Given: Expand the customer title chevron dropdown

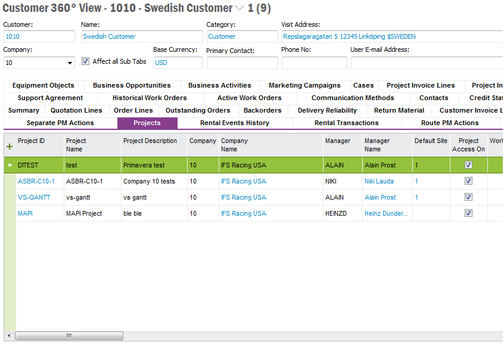Looking at the screenshot, I should 239,8.
